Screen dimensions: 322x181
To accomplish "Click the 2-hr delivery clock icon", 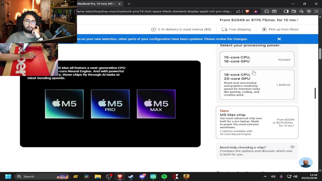I will coord(153,29).
